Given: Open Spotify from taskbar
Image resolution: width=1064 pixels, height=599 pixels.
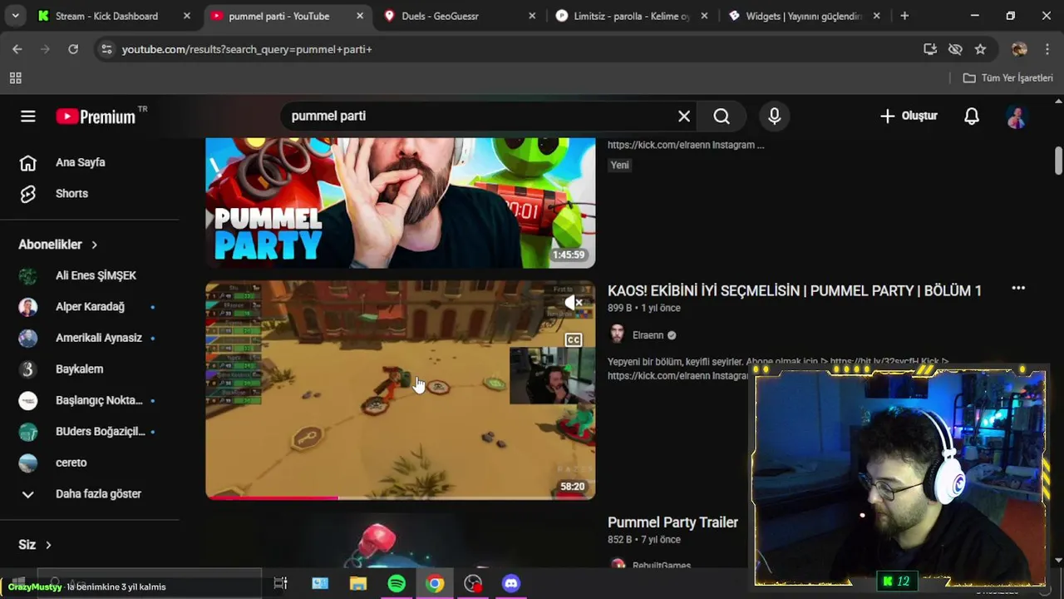Looking at the screenshot, I should click(397, 584).
